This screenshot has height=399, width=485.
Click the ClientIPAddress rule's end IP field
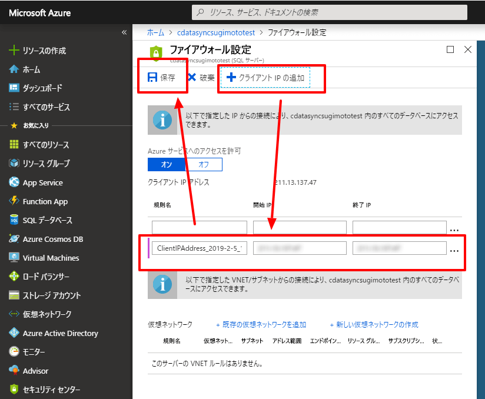point(399,248)
